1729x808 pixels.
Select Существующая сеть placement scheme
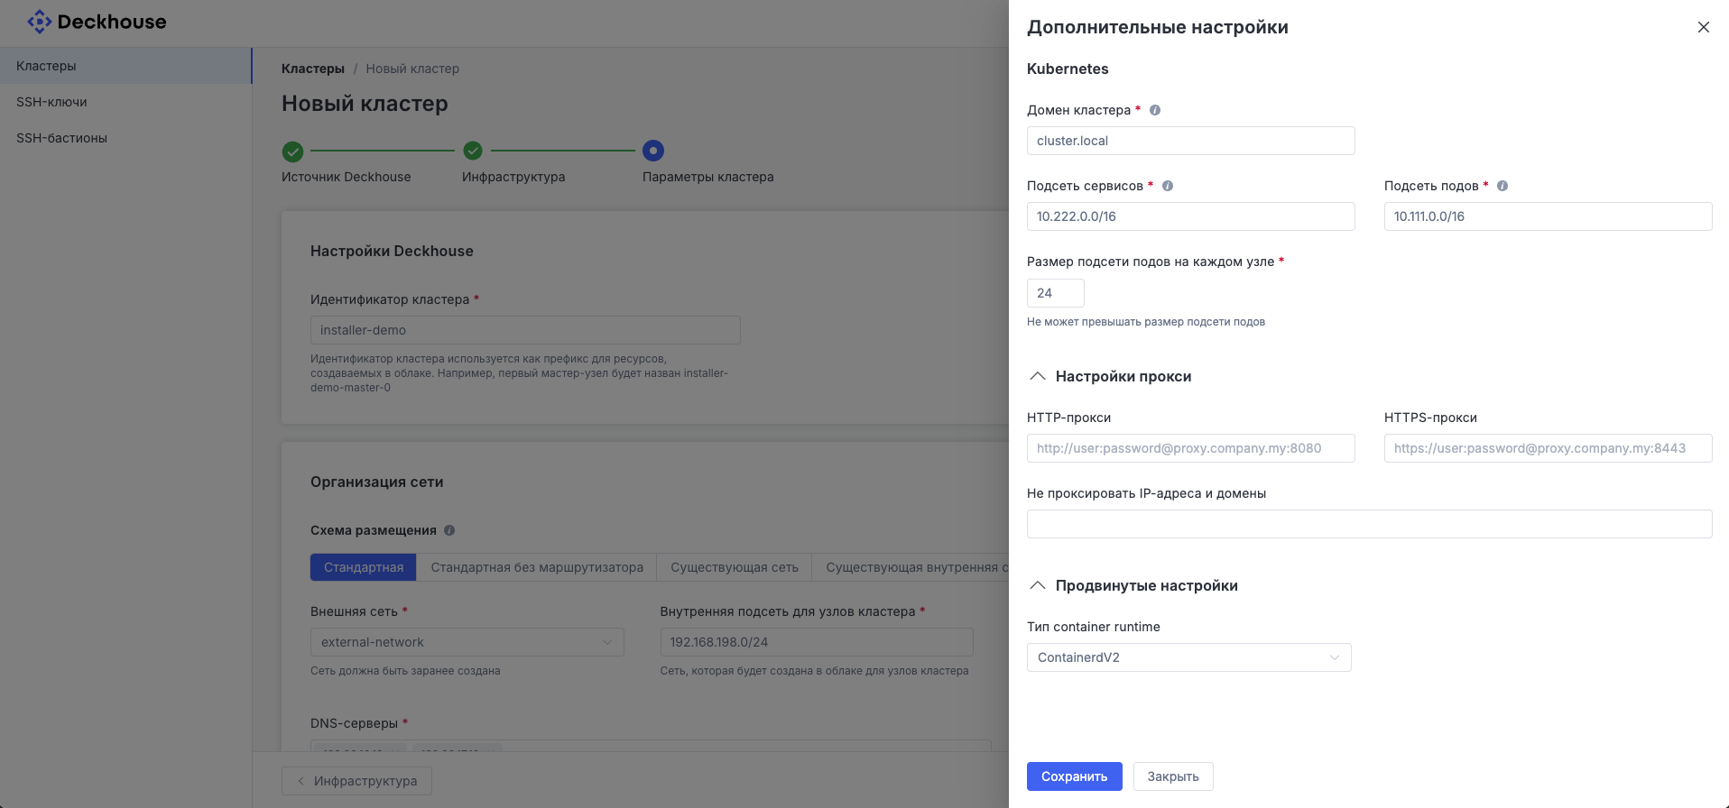pyautogui.click(x=735, y=567)
